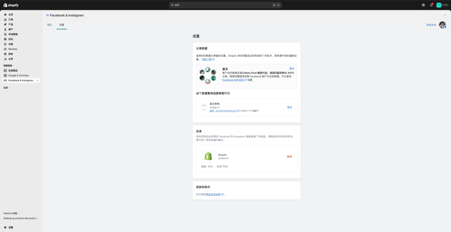
Task: Open the 主页 home icon in the sidebar
Action: coord(5,14)
